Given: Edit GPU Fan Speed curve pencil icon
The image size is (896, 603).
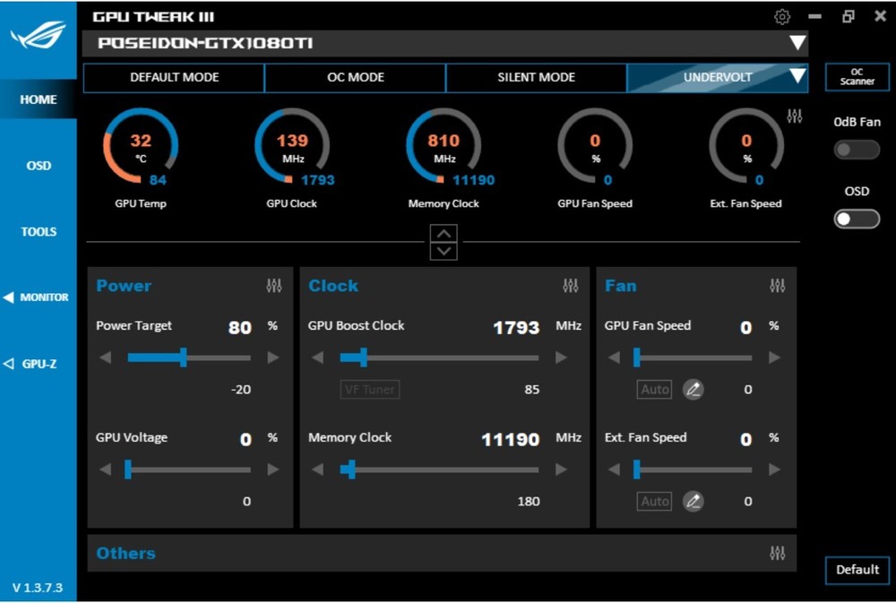Looking at the screenshot, I should pos(694,389).
